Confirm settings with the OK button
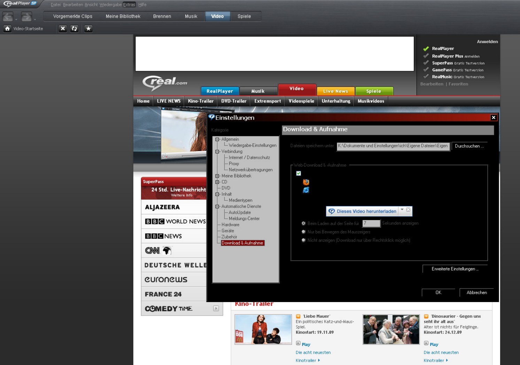The width and height of the screenshot is (520, 365). pos(438,293)
